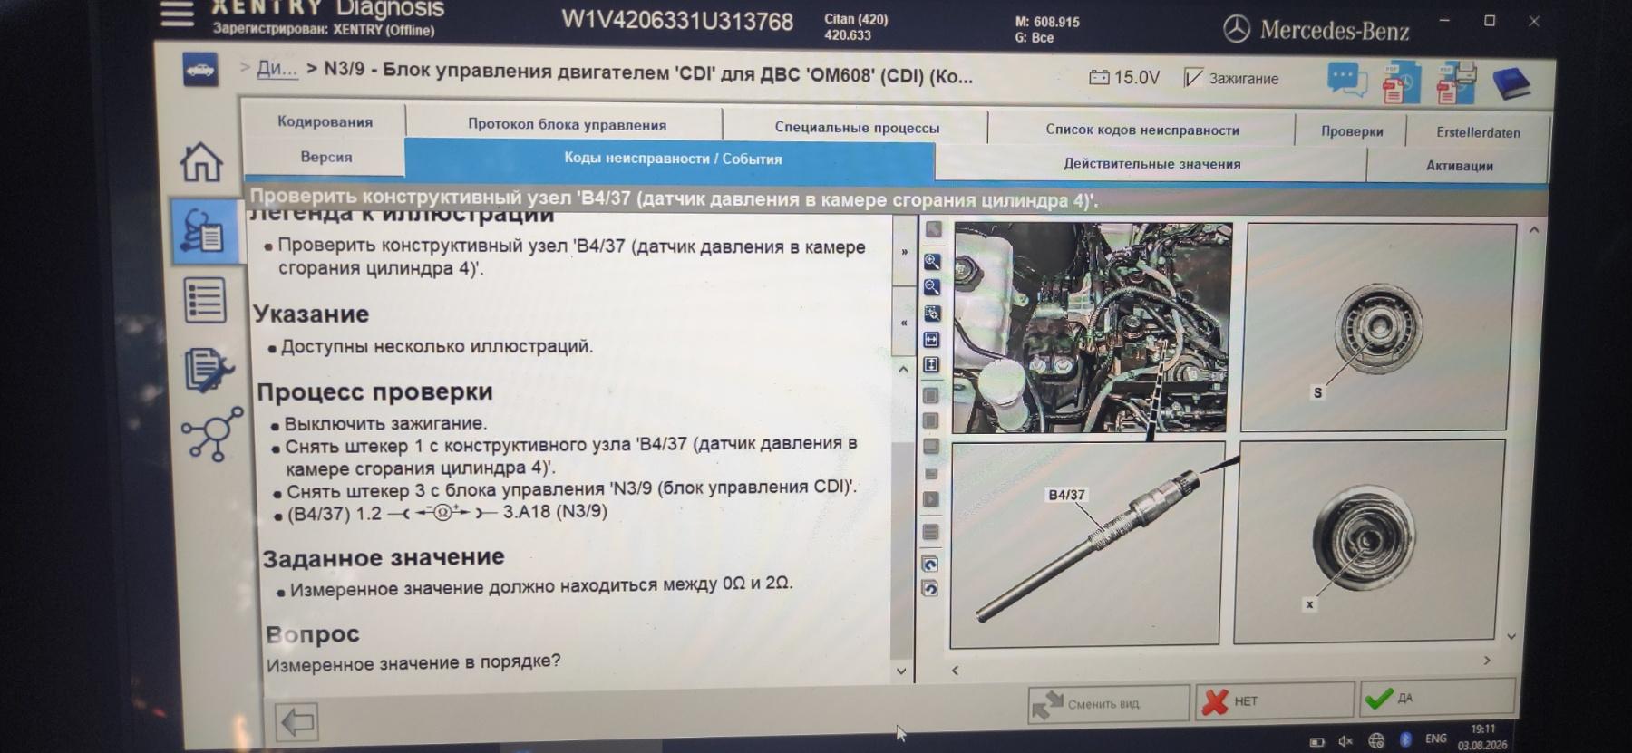Click the vehicle icon in the breadcrumb bar
1632x753 pixels.
[x=200, y=70]
